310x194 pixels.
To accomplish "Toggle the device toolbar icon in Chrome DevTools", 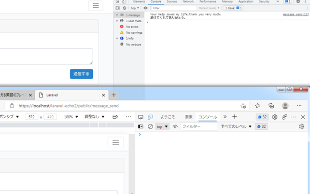I will [124, 1].
